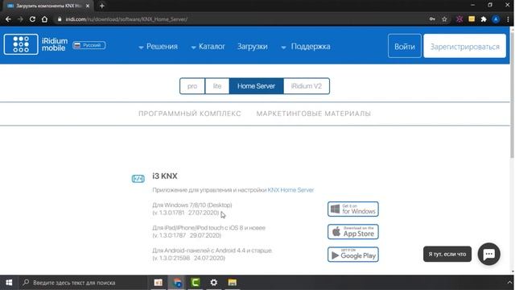Open the Russian language selector
The height and width of the screenshot is (290, 515).
[89, 45]
